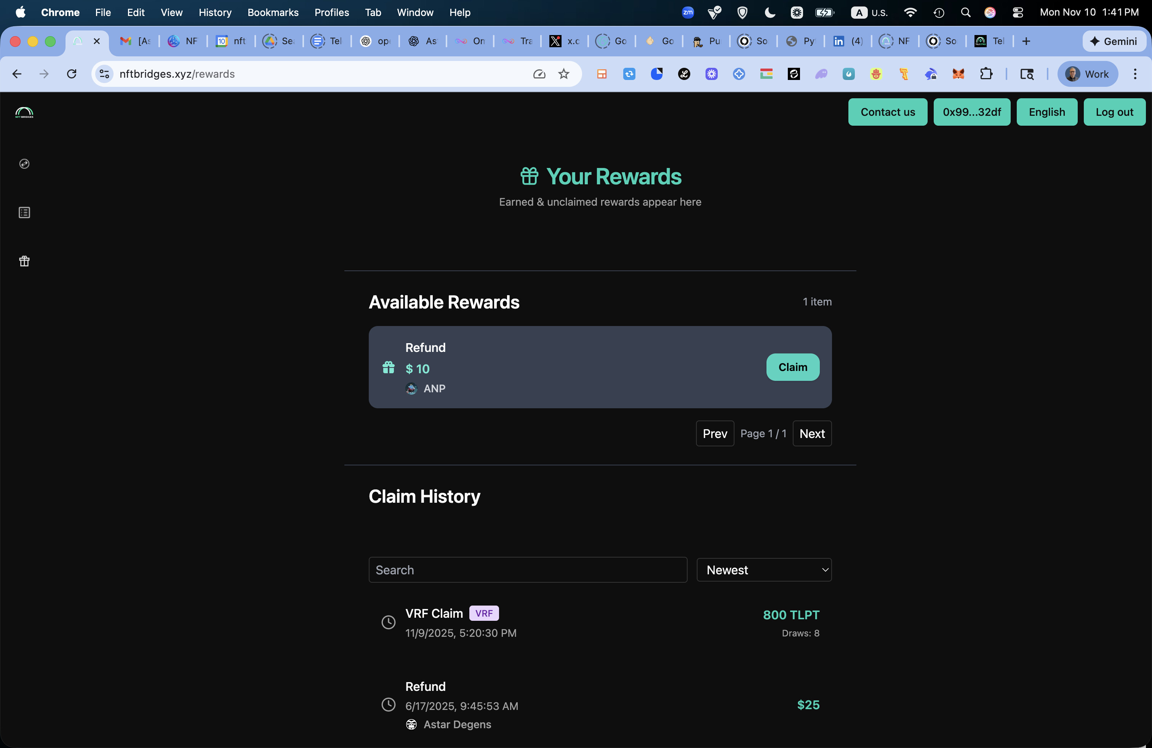Viewport: 1152px width, 748px height.
Task: Open the Chrome extensions puzzle icon
Action: click(x=986, y=74)
